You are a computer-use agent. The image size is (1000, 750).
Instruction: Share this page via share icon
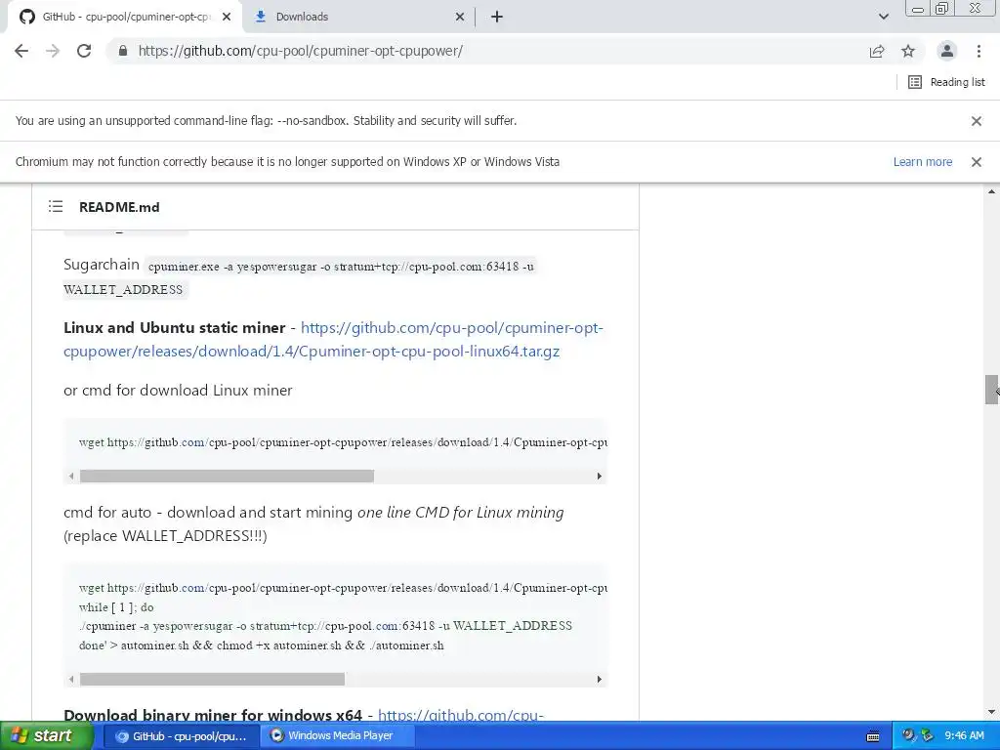[x=877, y=51]
